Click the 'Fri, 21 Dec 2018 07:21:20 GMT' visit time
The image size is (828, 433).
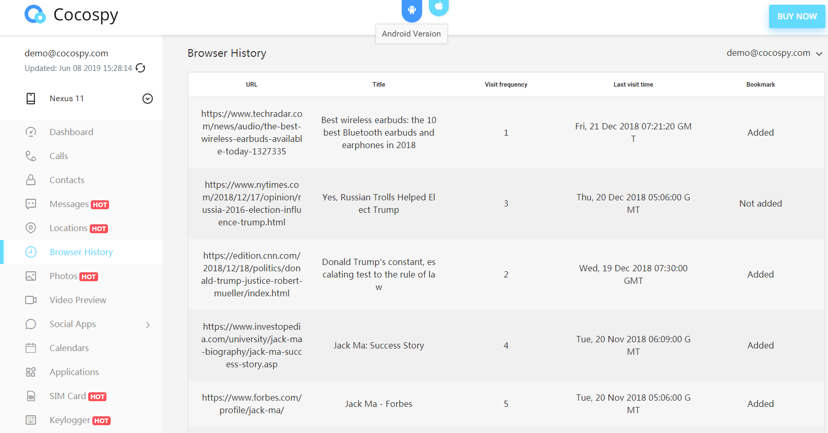(x=633, y=133)
